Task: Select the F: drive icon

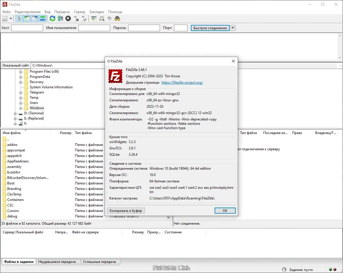Action: (21, 124)
